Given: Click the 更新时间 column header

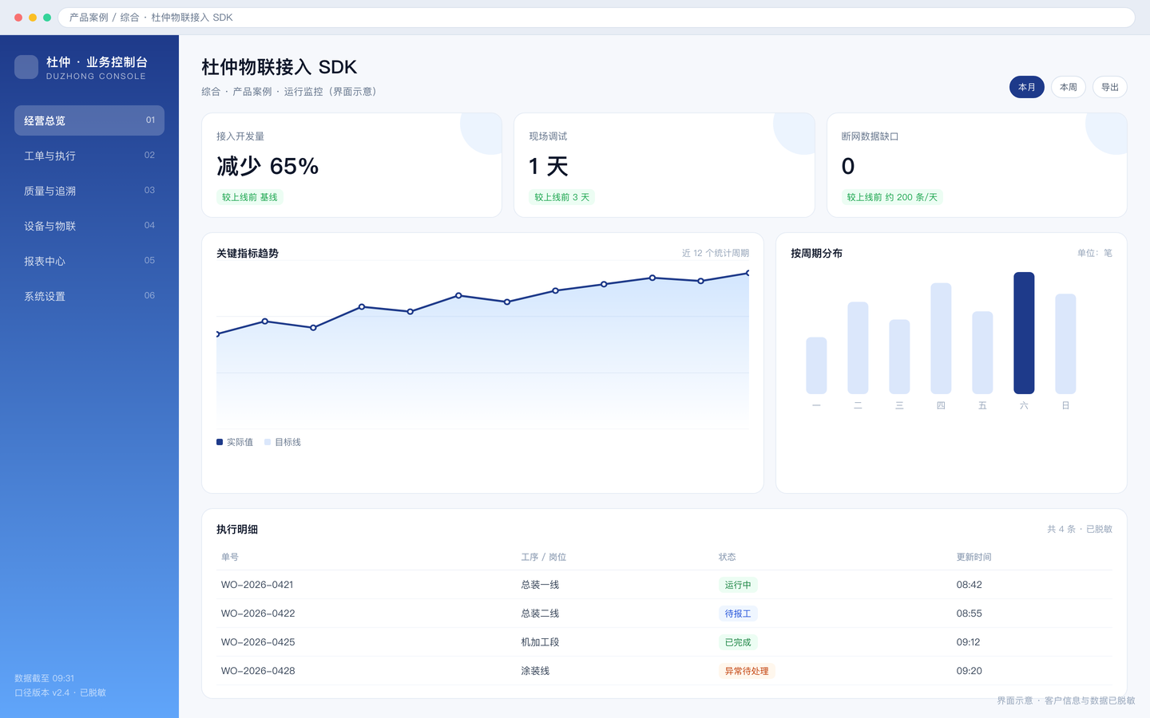Looking at the screenshot, I should pyautogui.click(x=974, y=557).
